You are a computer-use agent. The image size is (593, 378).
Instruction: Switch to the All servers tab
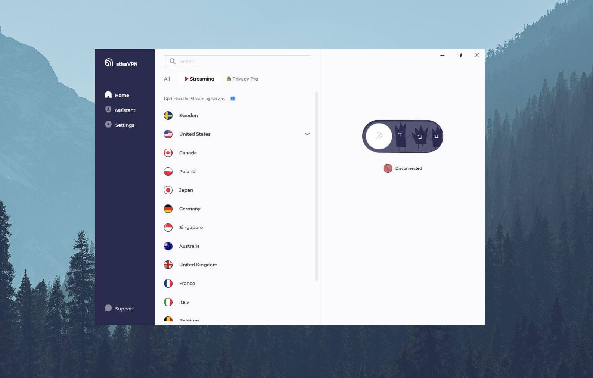pyautogui.click(x=167, y=79)
